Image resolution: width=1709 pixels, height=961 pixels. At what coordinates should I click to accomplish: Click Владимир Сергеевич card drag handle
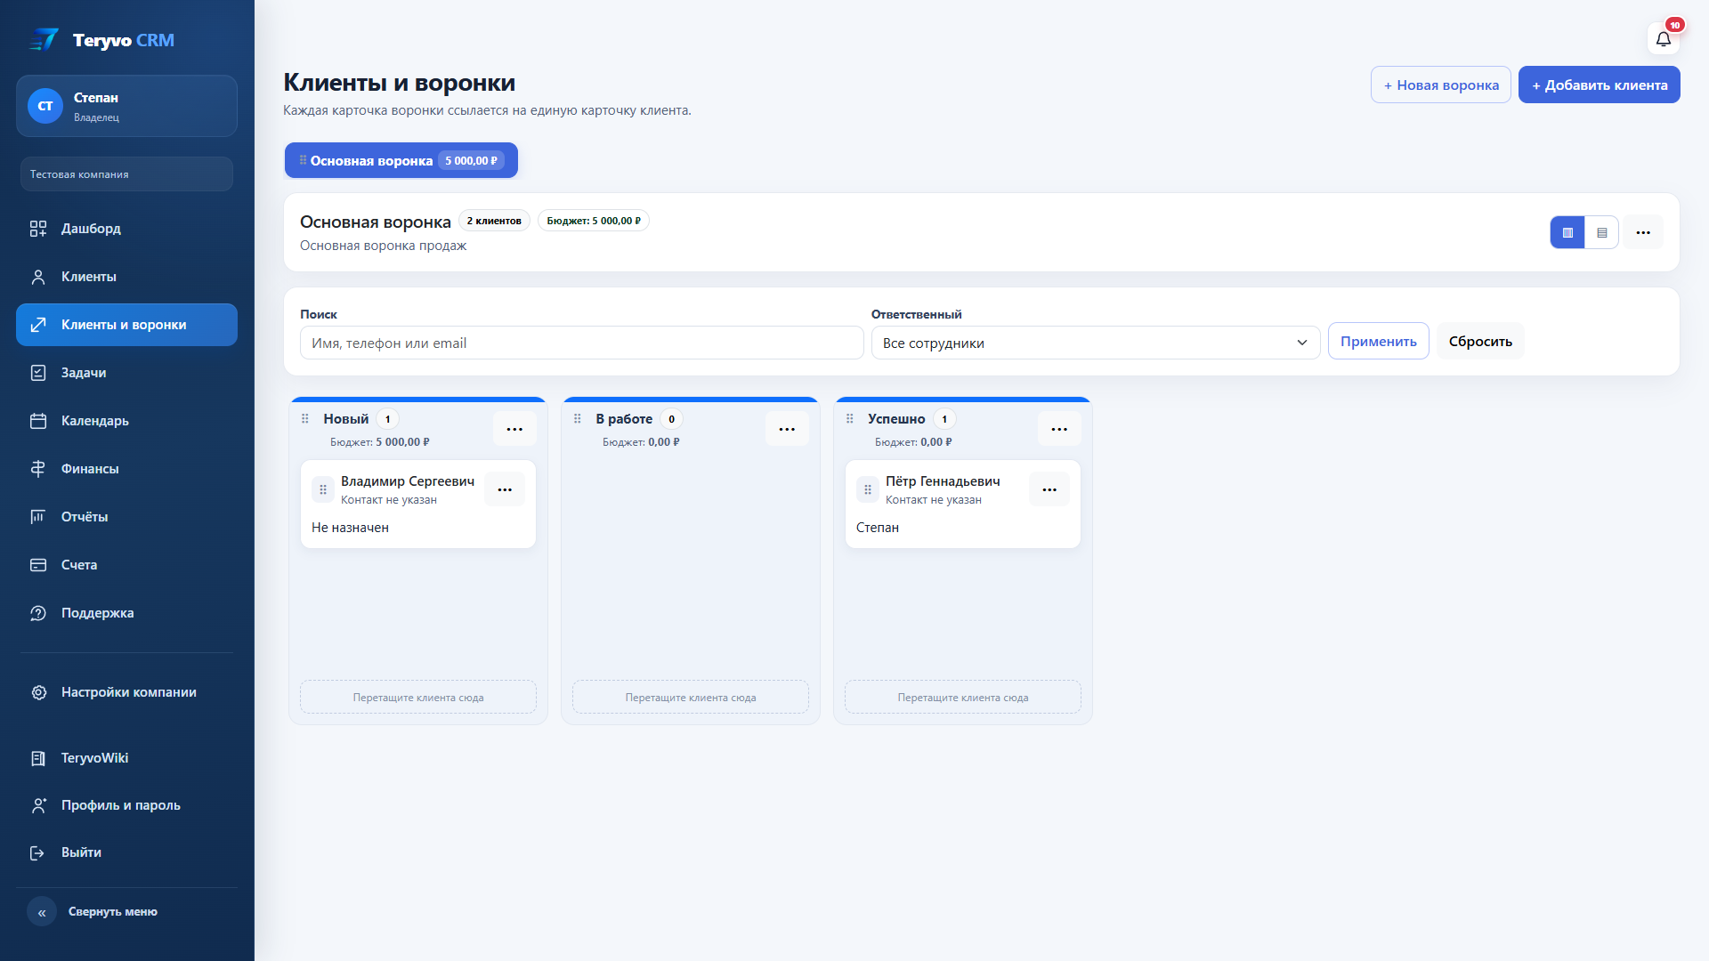coord(323,489)
